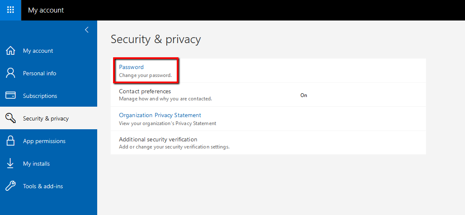Click the download arrow My installs icon
Viewport: 465px width, 215px height.
[10, 164]
